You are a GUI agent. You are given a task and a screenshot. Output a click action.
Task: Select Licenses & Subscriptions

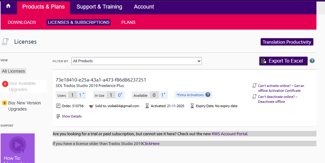pyautogui.click(x=78, y=22)
